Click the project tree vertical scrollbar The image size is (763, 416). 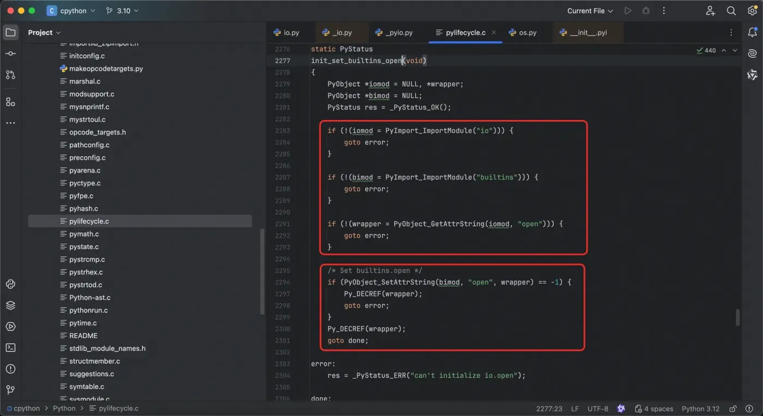coord(262,272)
